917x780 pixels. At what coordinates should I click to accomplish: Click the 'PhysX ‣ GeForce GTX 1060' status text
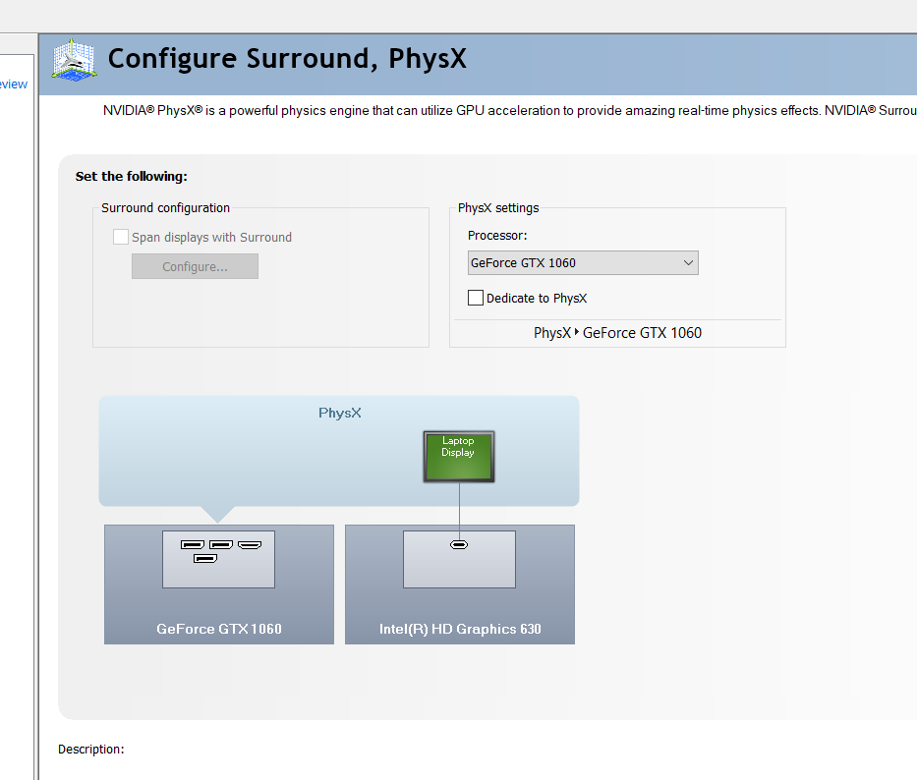pos(617,333)
